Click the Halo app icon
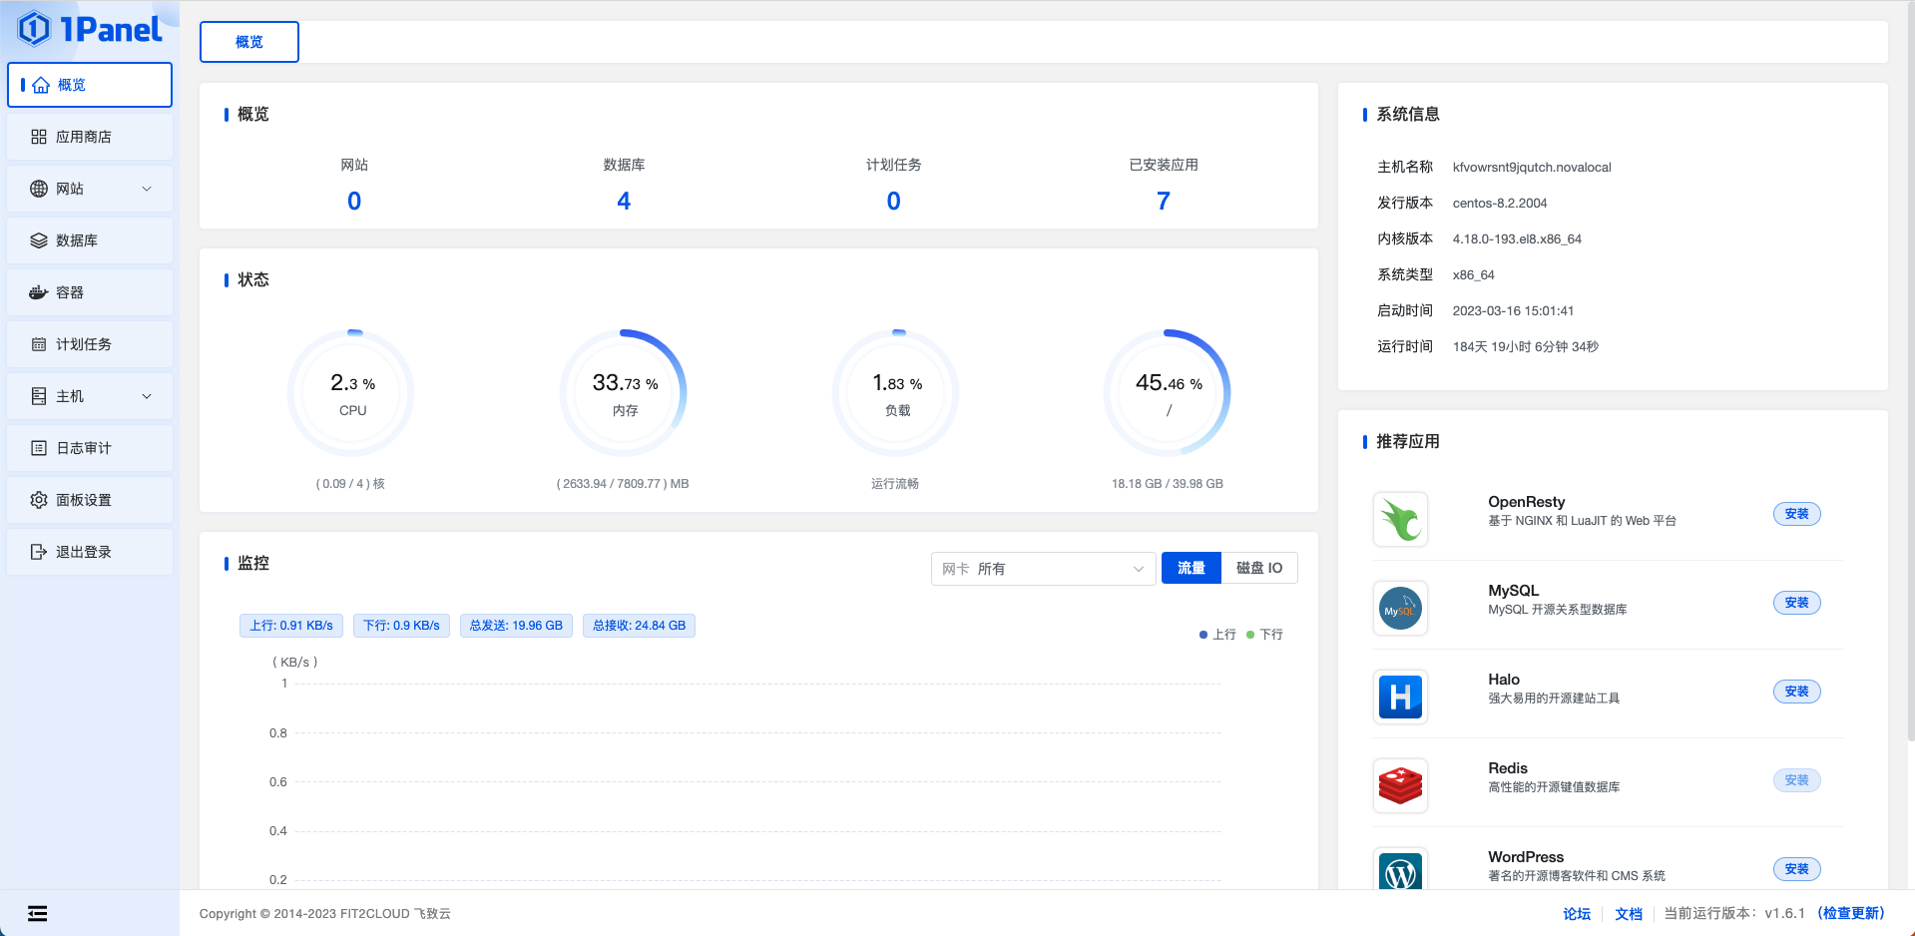This screenshot has width=1915, height=936. tap(1400, 697)
